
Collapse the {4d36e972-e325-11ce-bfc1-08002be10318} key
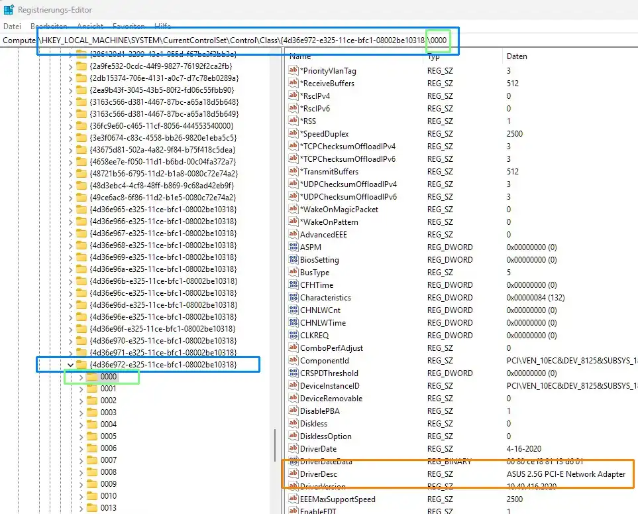(70, 364)
